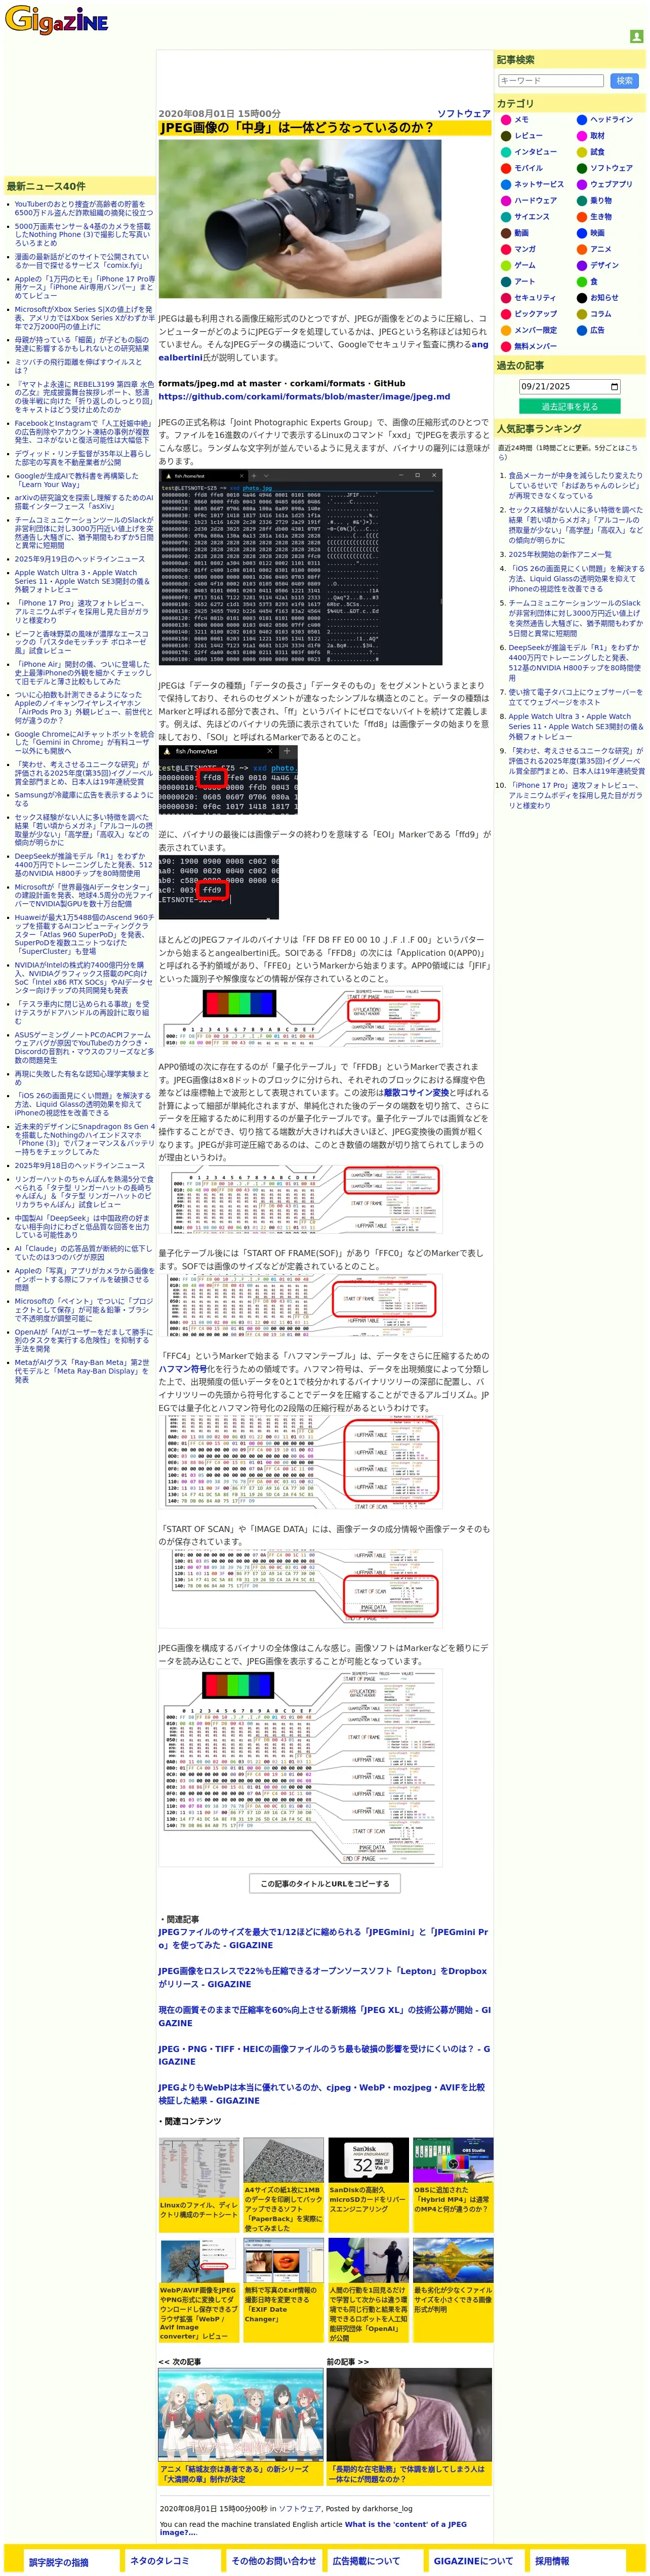Open the GIGAZINEについて footer tab
This screenshot has height=2576, width=650.
tap(476, 2561)
